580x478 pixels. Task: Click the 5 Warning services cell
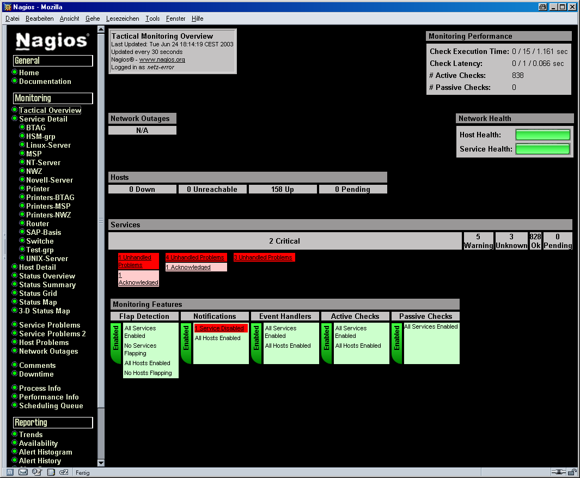point(478,241)
